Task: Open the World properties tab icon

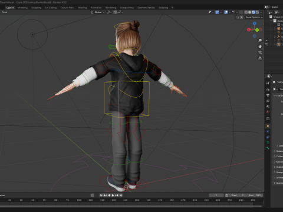Action: [x=268, y=112]
